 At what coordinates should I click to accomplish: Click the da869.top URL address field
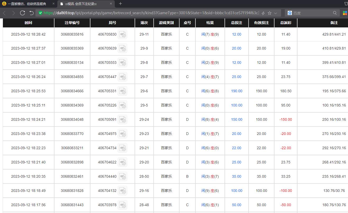152,13
